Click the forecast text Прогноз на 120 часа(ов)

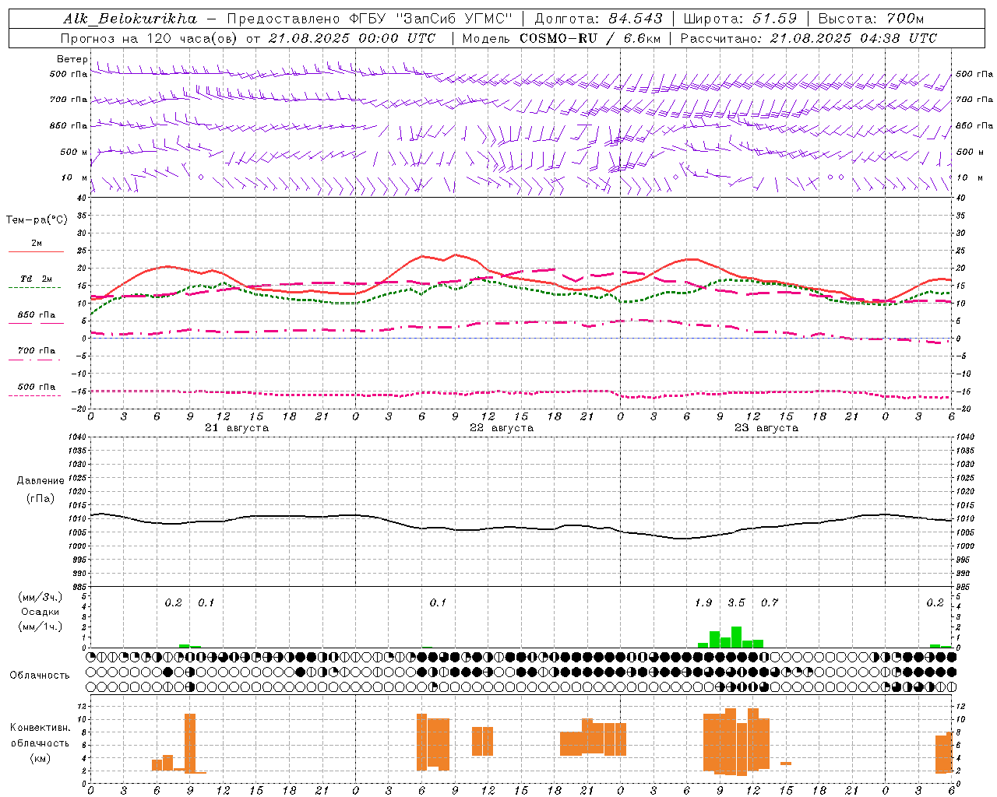[150, 38]
